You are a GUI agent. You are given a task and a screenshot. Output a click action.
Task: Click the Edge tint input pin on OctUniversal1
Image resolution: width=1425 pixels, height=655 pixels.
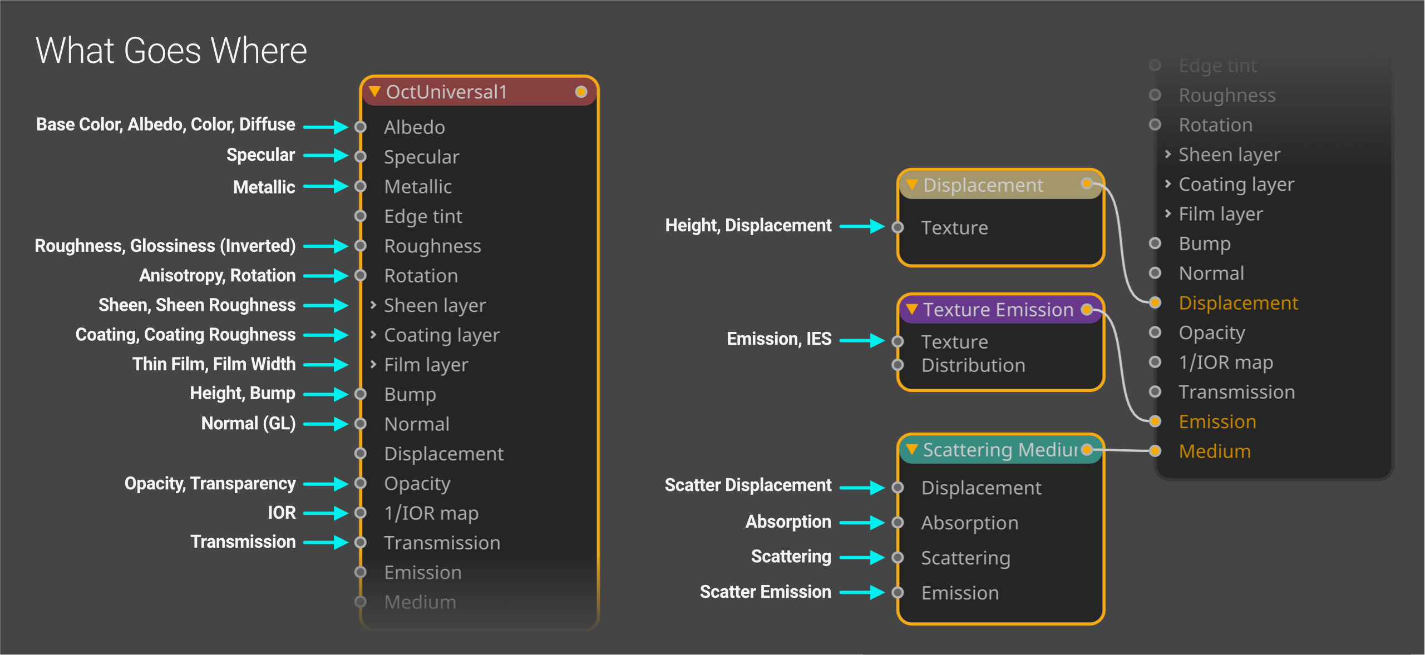pos(361,216)
